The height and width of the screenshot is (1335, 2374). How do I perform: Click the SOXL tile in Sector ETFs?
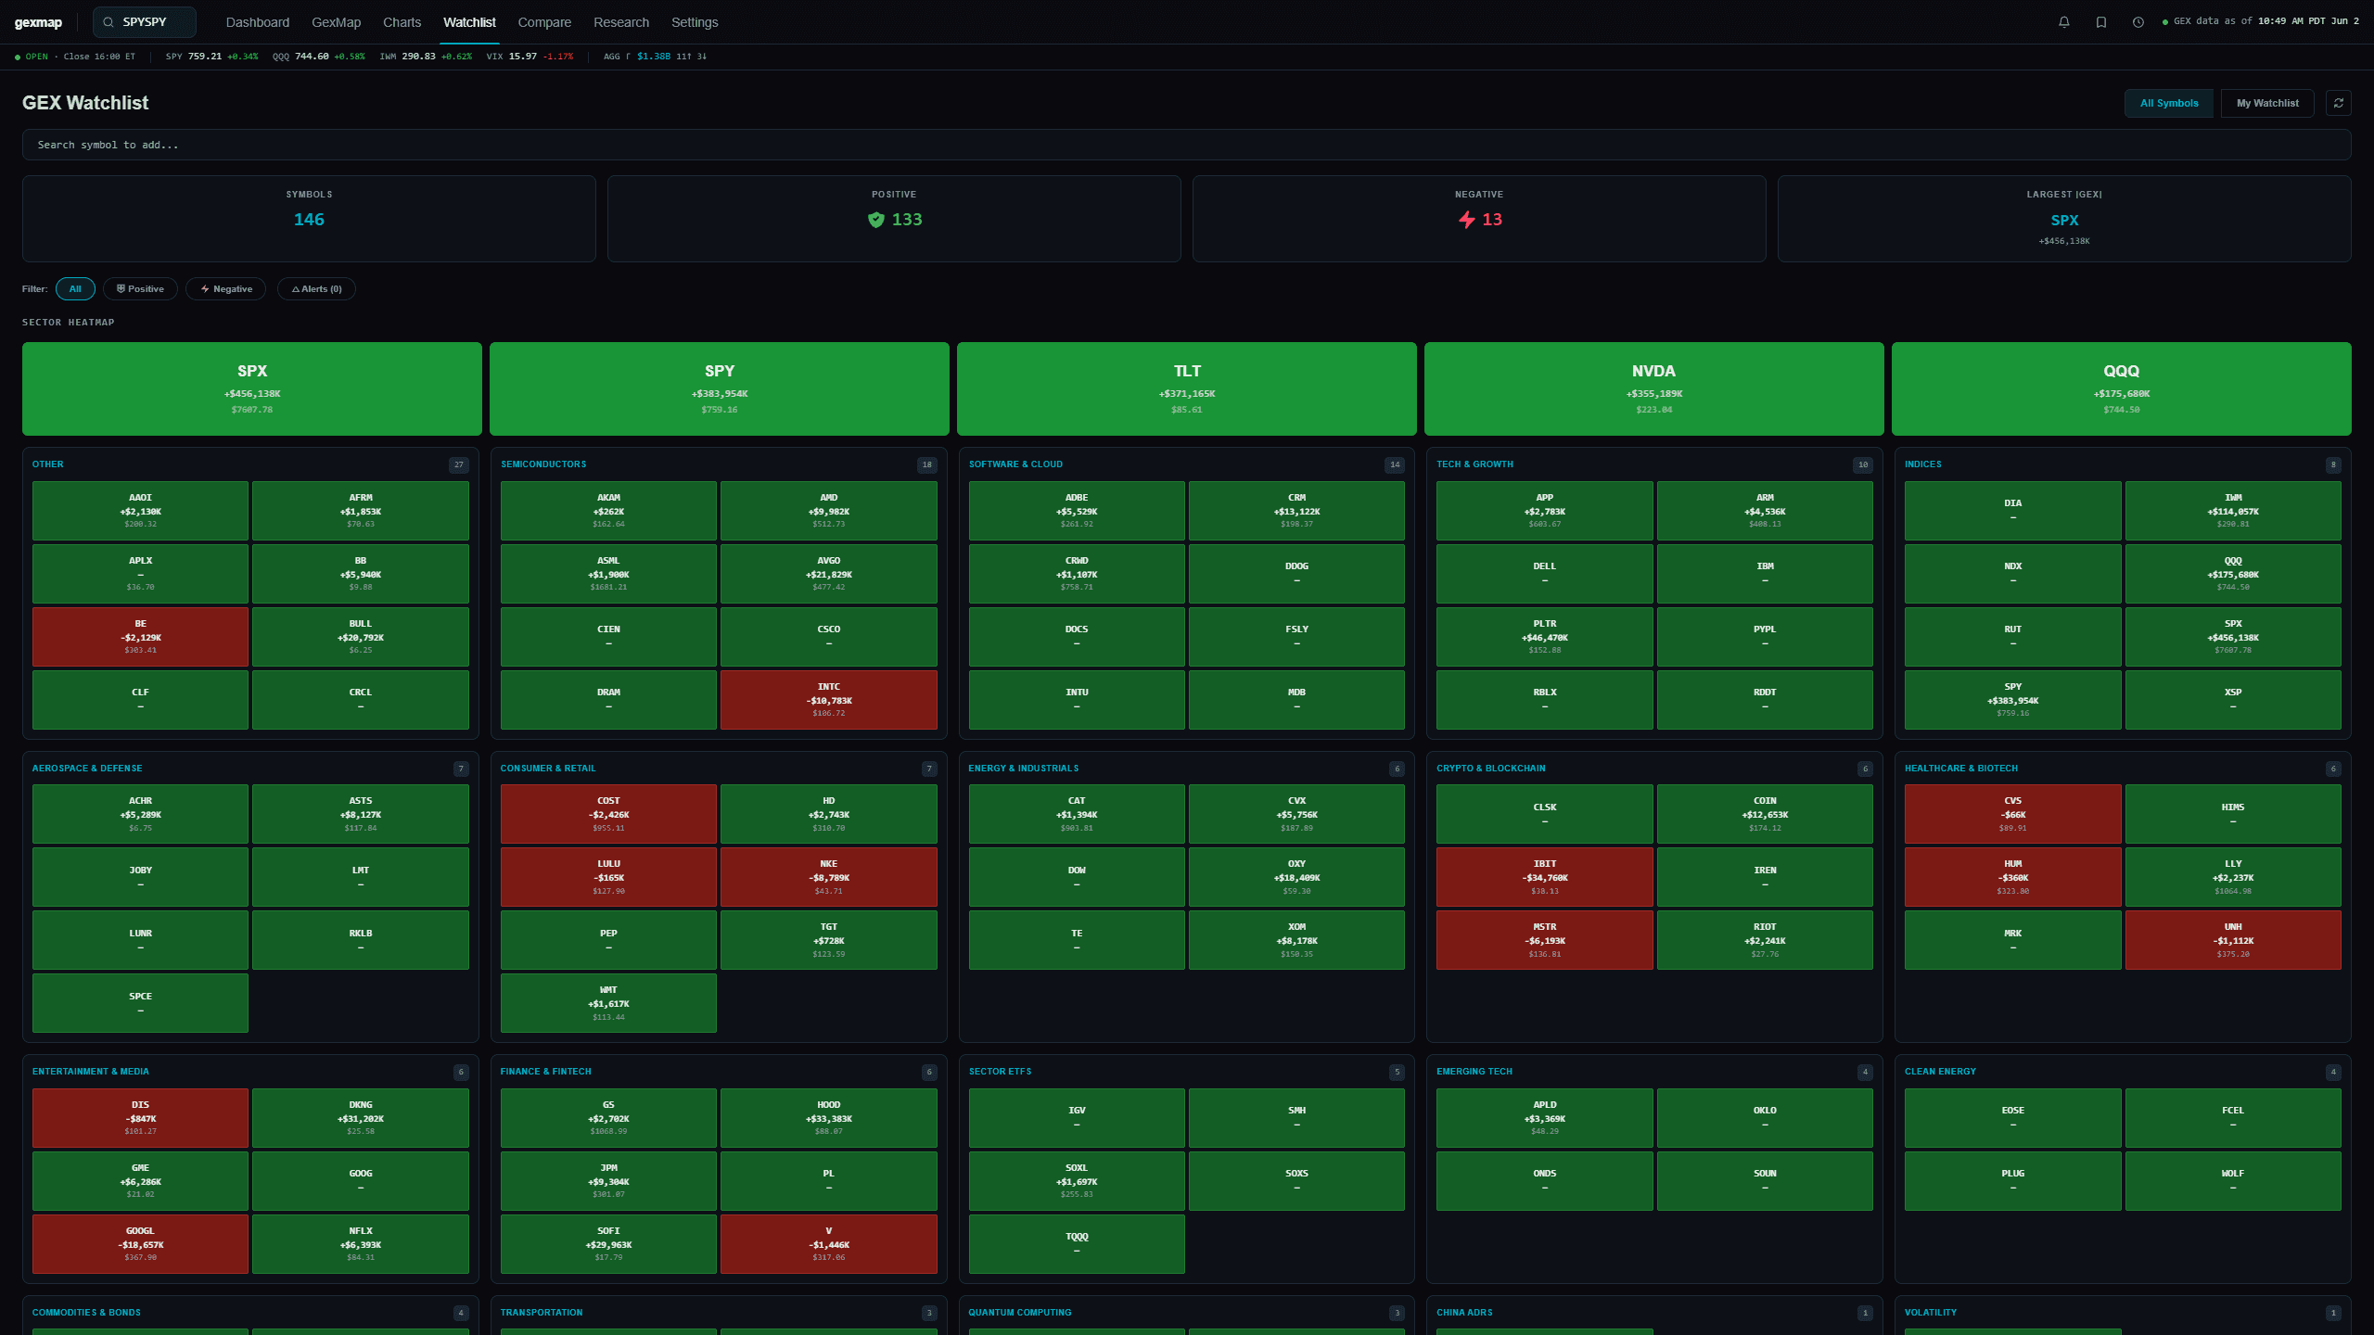click(x=1077, y=1181)
